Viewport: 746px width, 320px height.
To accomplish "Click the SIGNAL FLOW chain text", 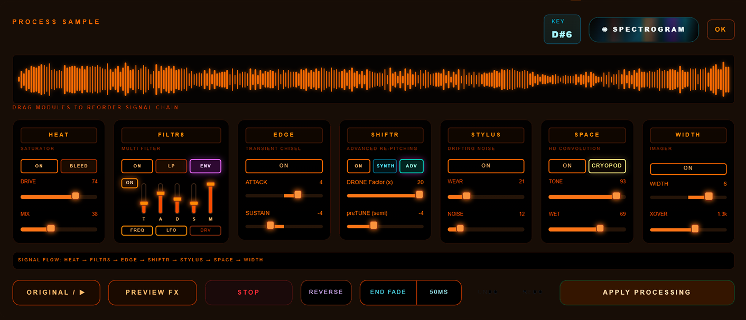I will tap(141, 260).
